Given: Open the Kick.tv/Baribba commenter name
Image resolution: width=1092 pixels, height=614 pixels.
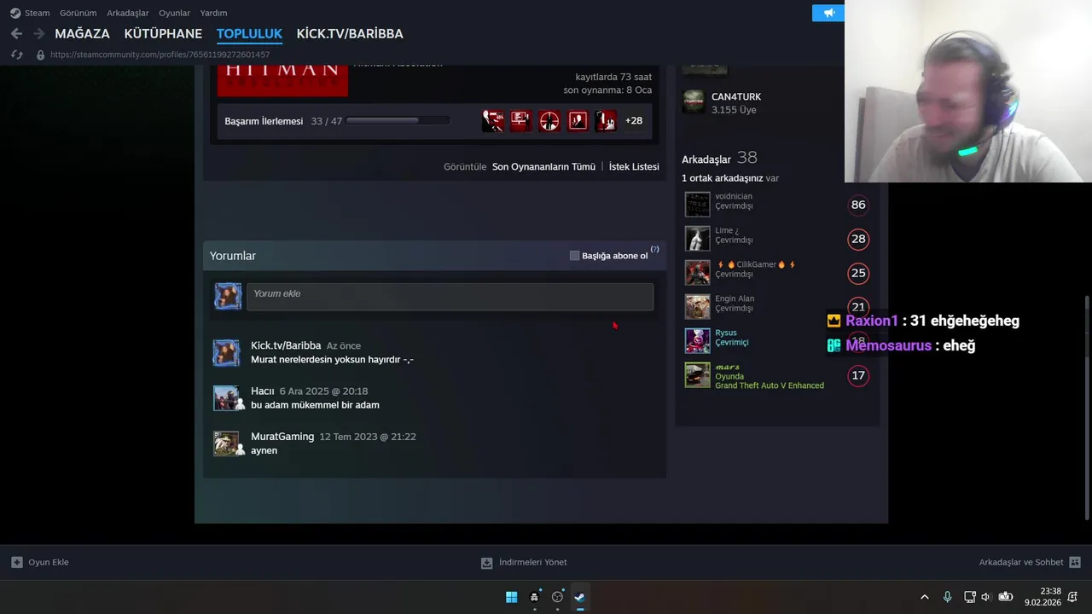Looking at the screenshot, I should click(286, 345).
